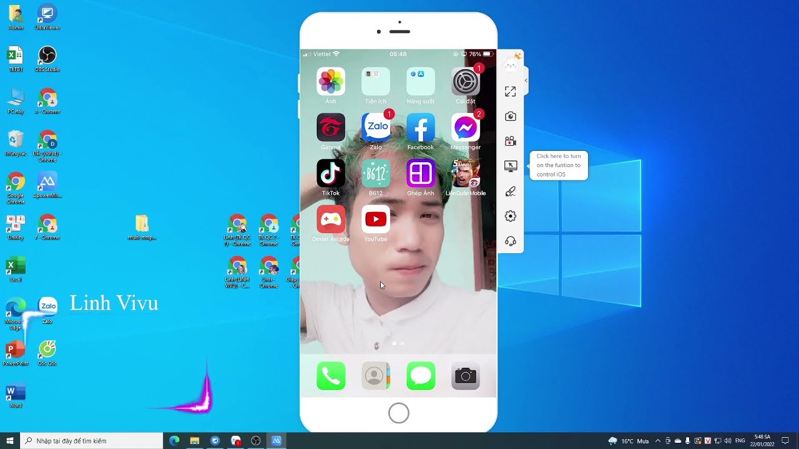This screenshot has height=449, width=799.
Task: Take a screenshot with the sidebar camera icon
Action: [x=511, y=117]
